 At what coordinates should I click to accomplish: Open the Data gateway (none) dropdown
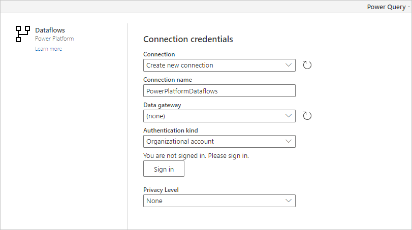[219, 116]
